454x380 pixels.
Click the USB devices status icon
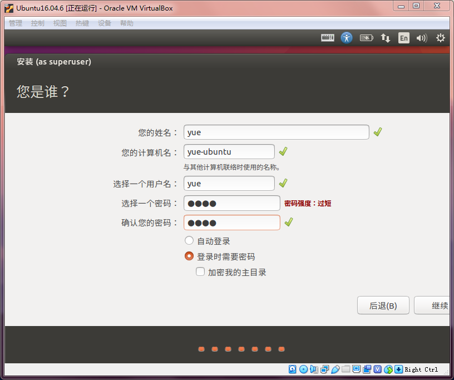(335, 369)
